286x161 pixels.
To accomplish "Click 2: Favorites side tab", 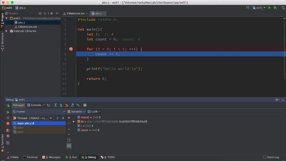I will [2, 143].
